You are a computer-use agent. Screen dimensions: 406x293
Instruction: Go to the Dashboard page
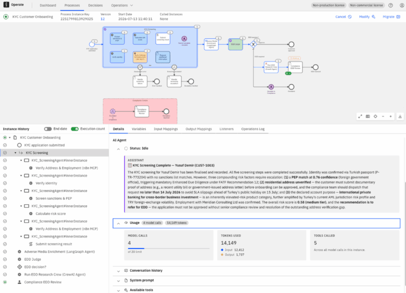(x=48, y=5)
